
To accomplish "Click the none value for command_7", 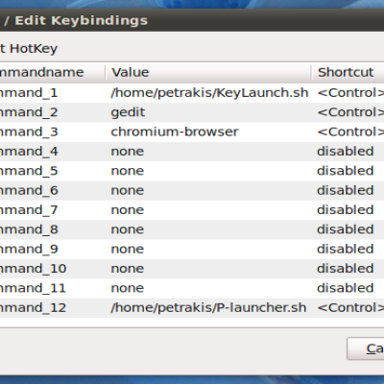I will 128,210.
